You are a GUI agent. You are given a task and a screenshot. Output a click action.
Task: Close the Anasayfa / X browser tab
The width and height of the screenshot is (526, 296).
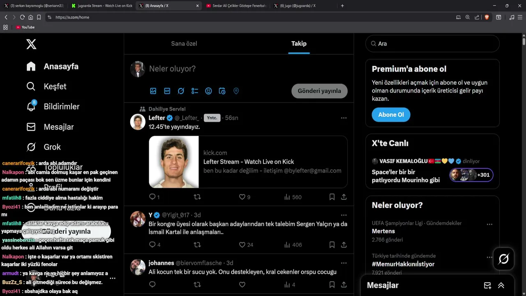click(197, 6)
